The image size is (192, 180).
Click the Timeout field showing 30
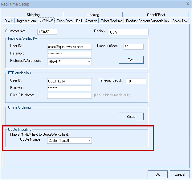point(133,46)
